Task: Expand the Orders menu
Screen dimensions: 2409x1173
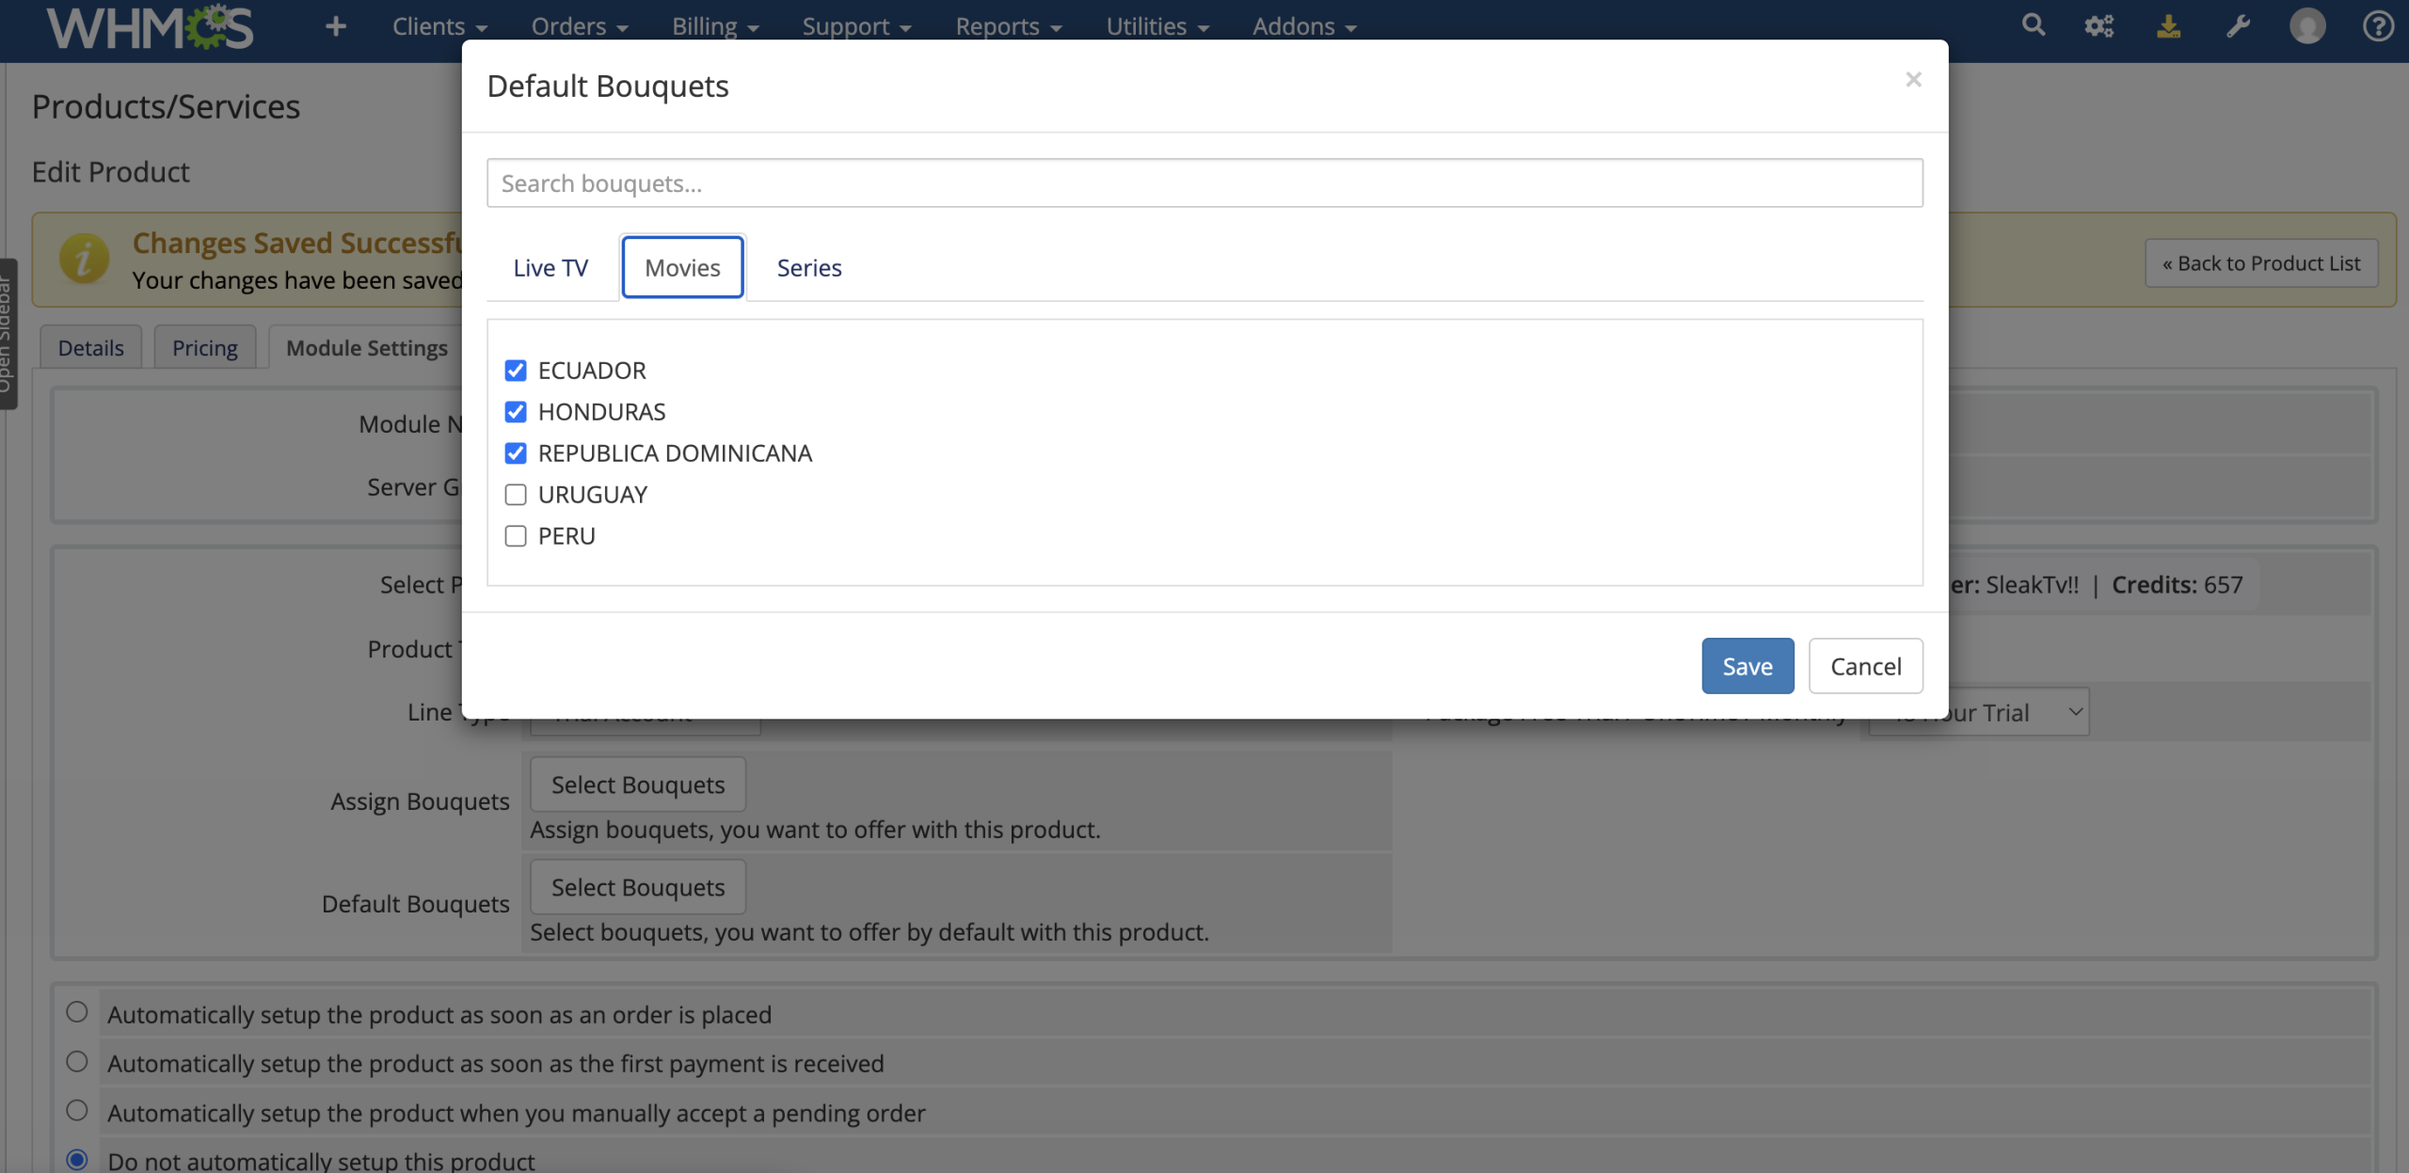Action: [580, 26]
